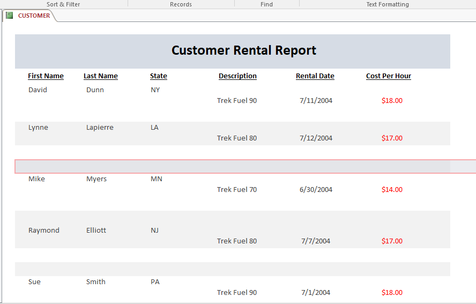This screenshot has height=304, width=476.
Task: Click the Find group label in ribbon
Action: point(266,4)
